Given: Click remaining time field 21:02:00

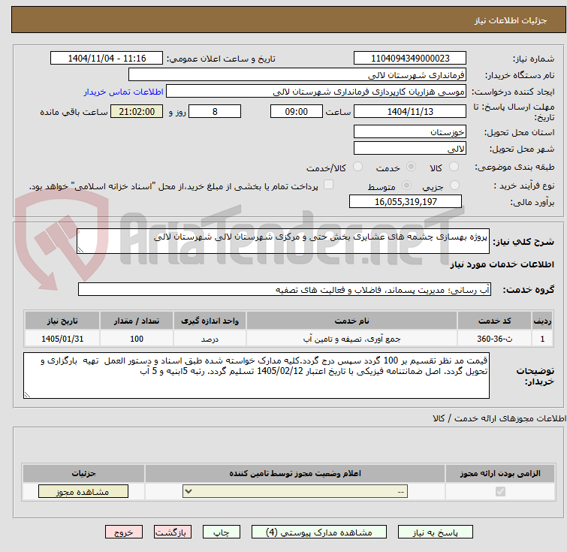Looking at the screenshot, I should 137,111.
